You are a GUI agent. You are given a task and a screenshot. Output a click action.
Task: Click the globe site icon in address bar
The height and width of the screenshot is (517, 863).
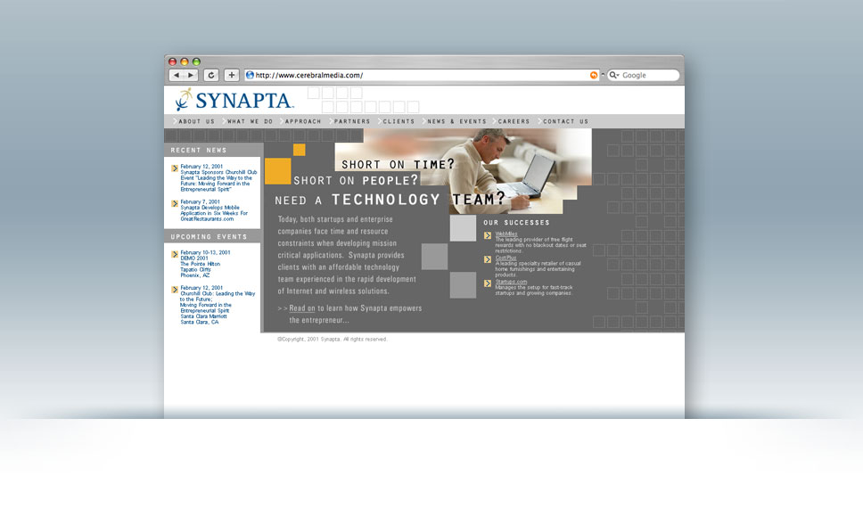pyautogui.click(x=250, y=76)
